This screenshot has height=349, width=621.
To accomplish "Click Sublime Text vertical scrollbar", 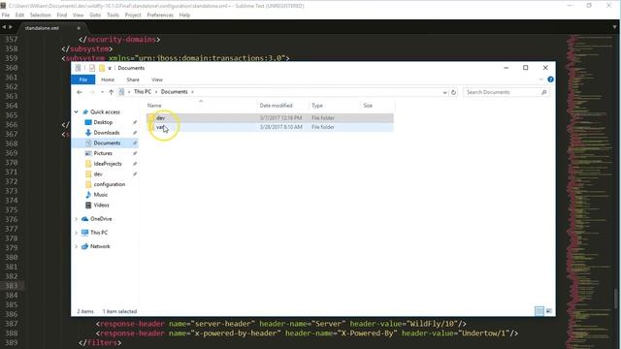I will (617, 299).
